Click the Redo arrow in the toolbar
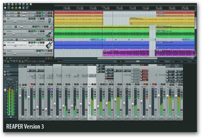 click(x=24, y=4)
